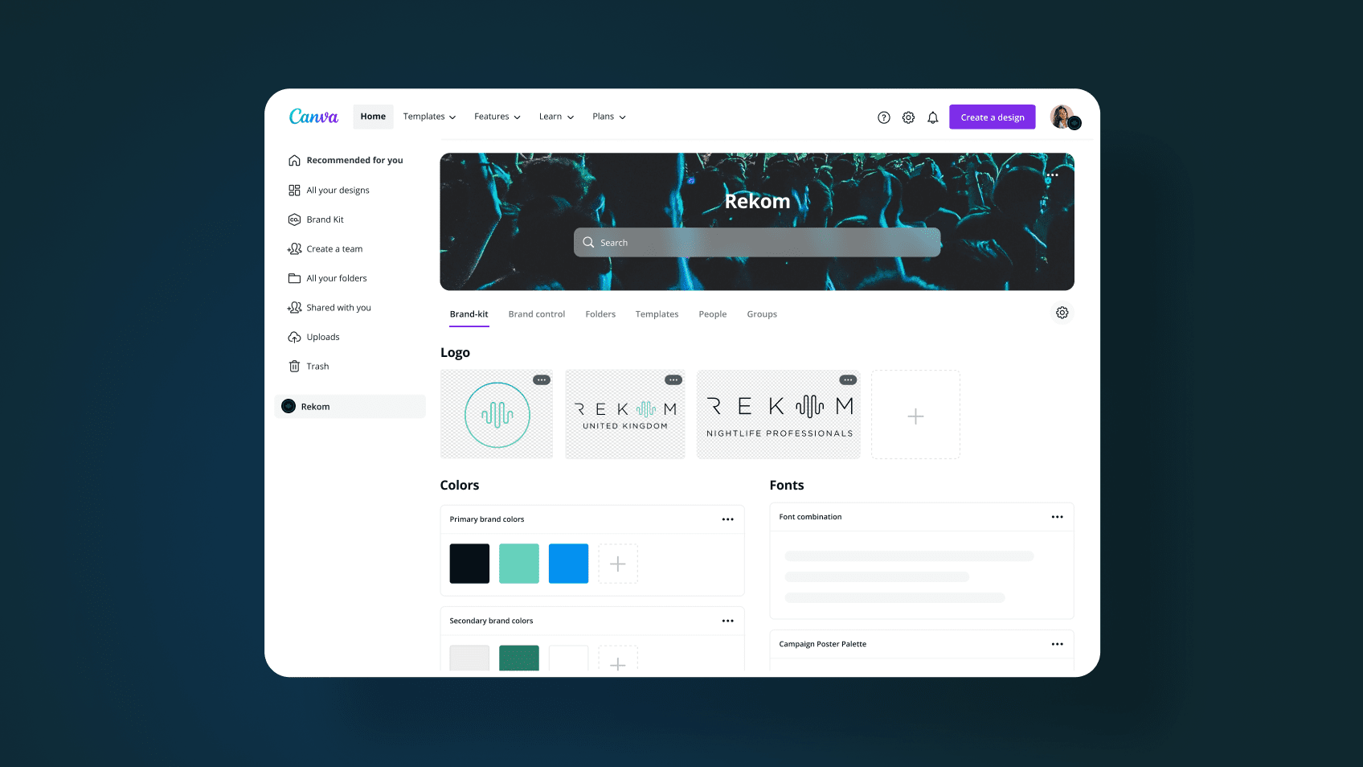Click the Create a design button

click(992, 117)
